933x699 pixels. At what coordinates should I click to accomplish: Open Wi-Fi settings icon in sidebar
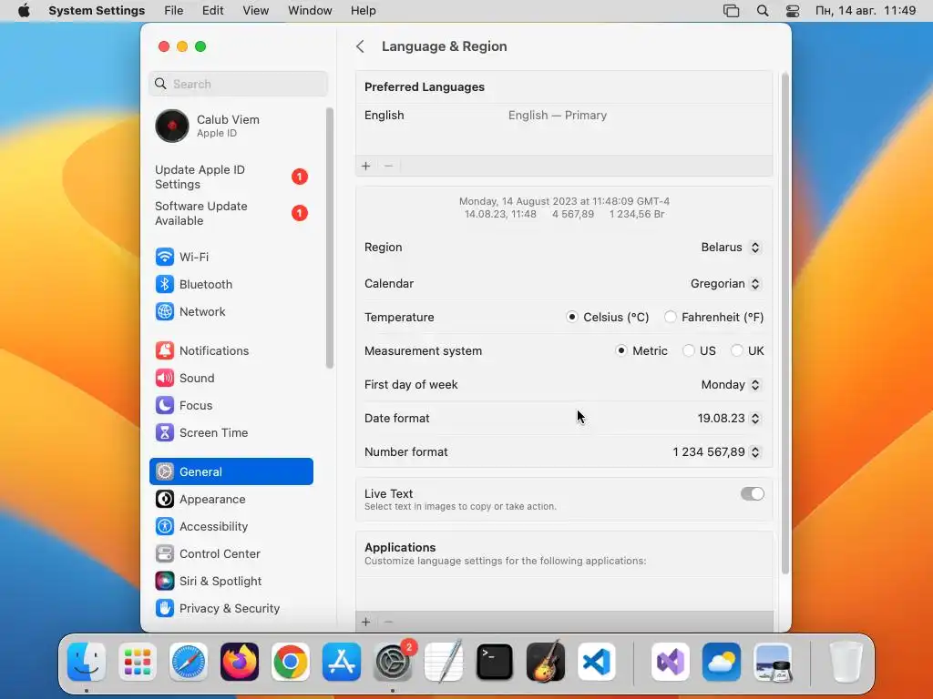164,257
